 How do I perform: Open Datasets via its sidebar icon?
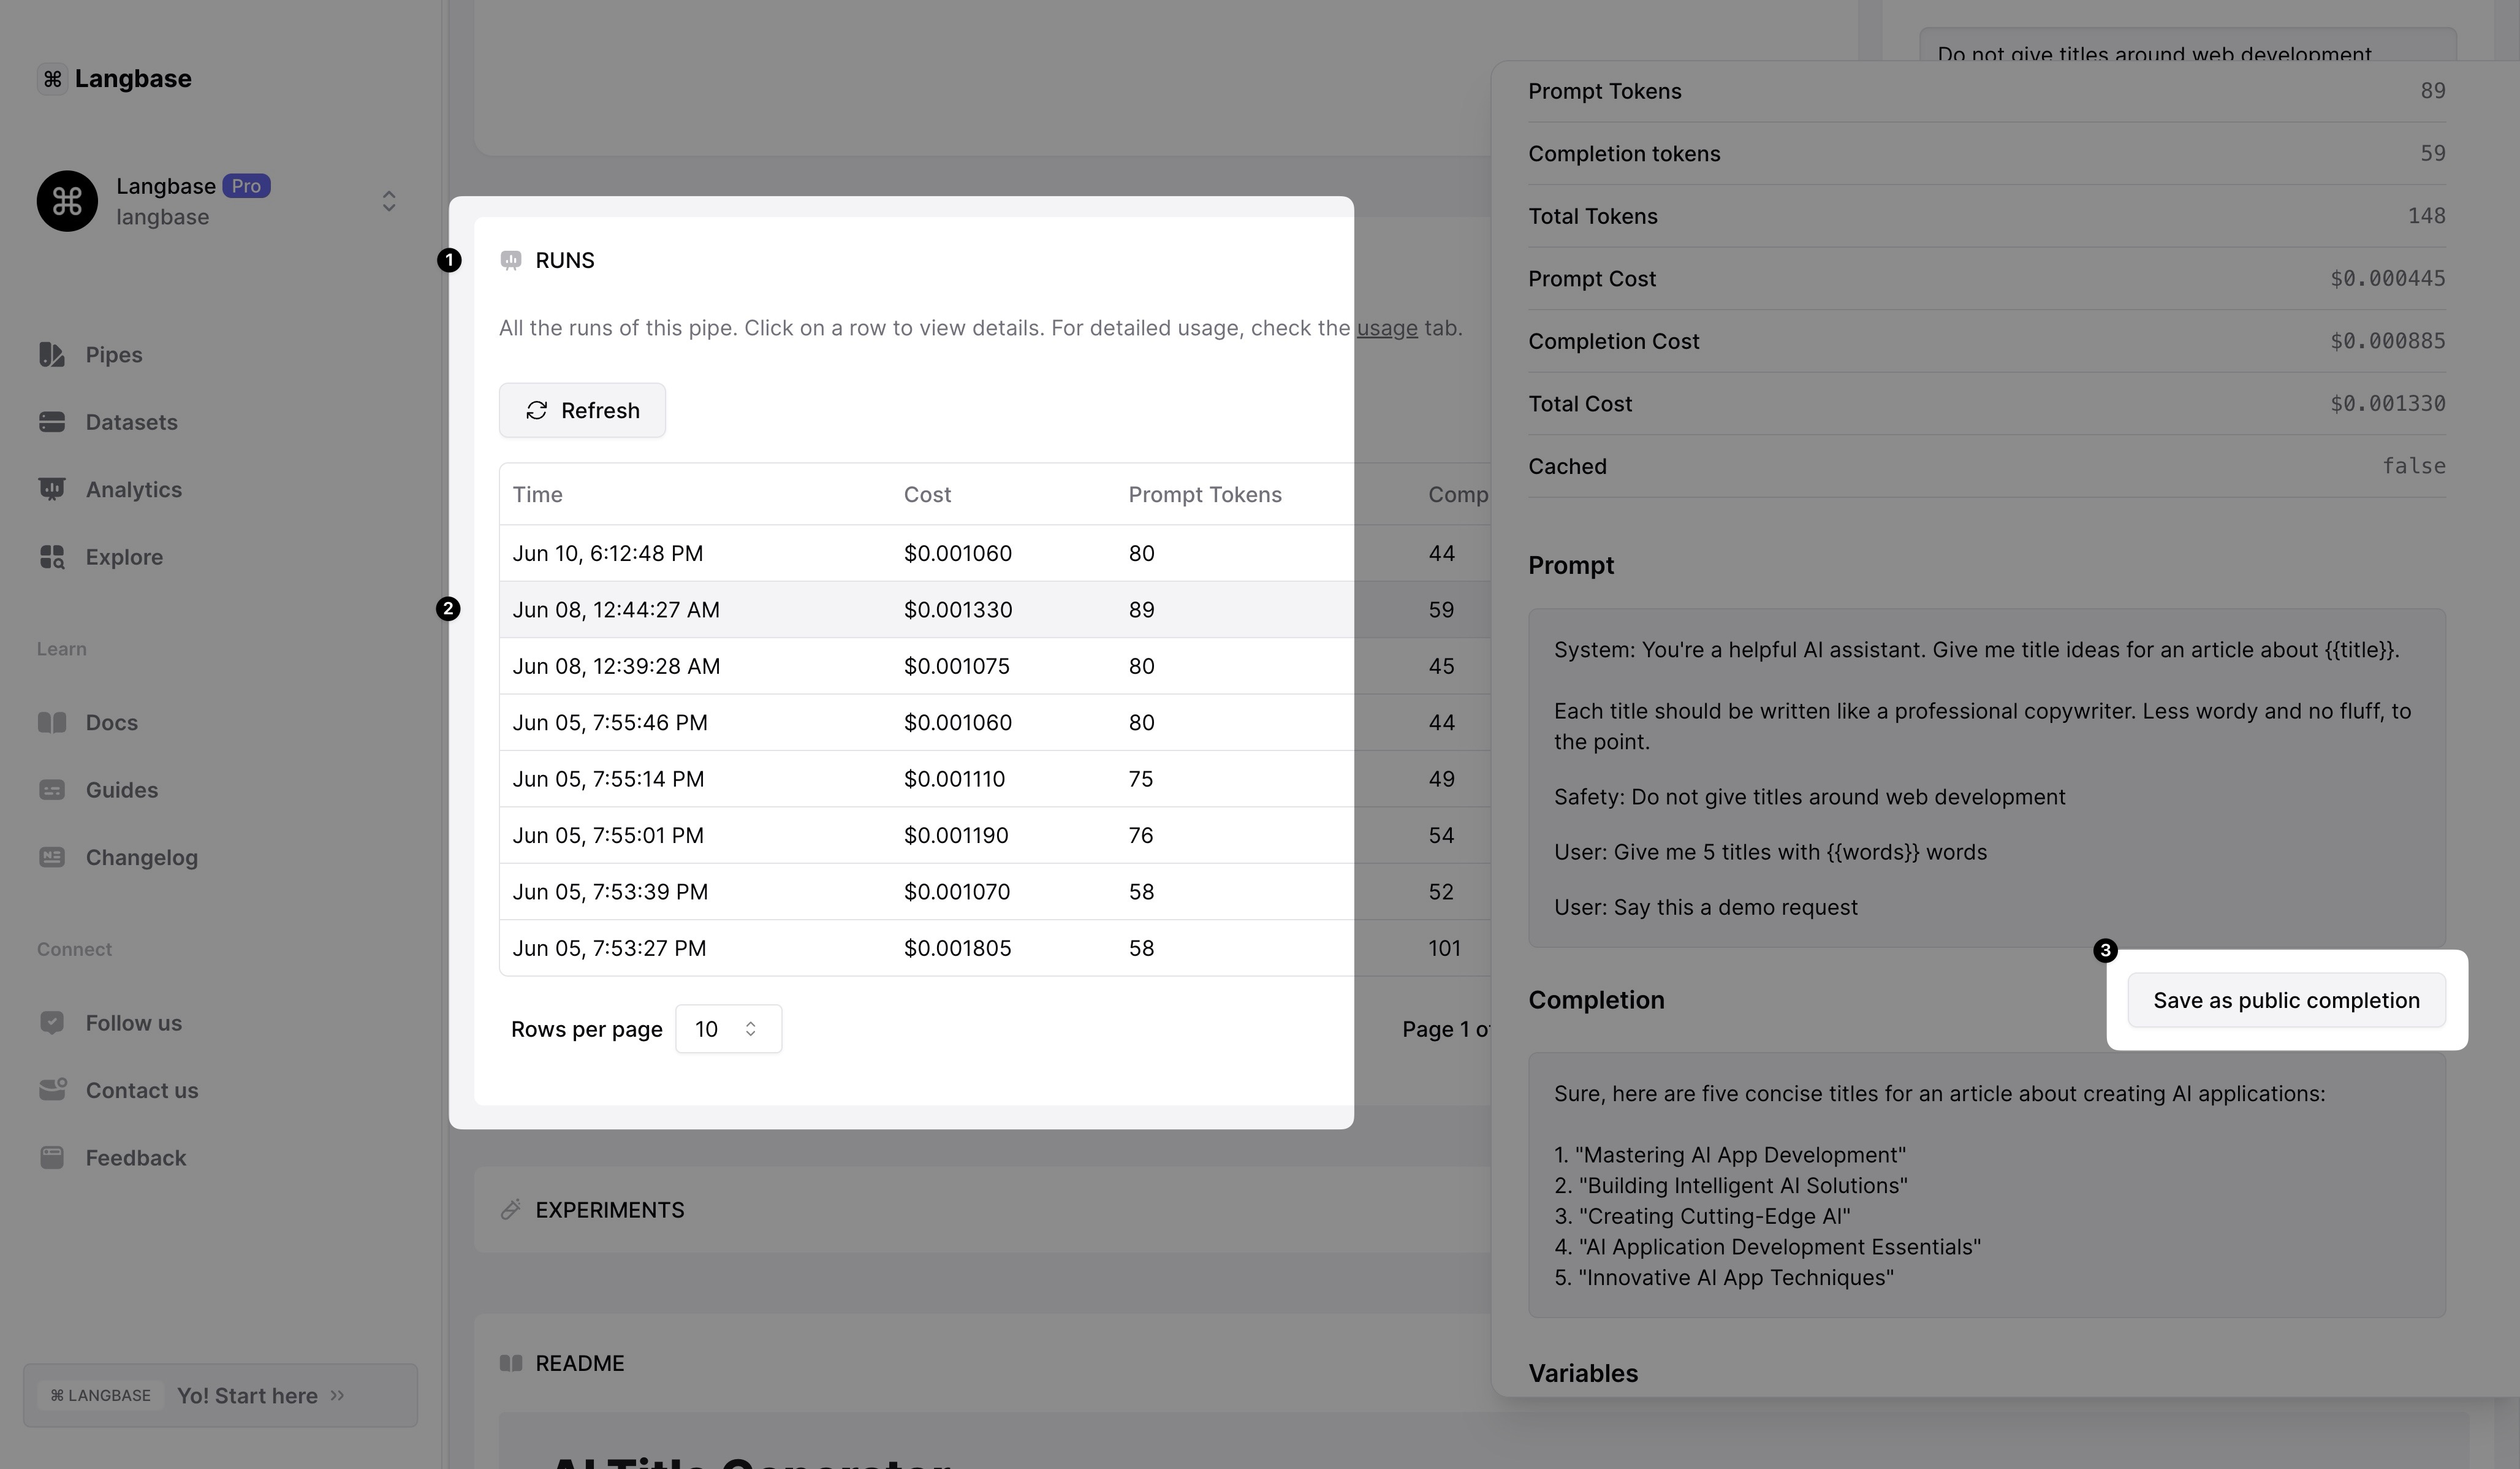pyautogui.click(x=52, y=422)
